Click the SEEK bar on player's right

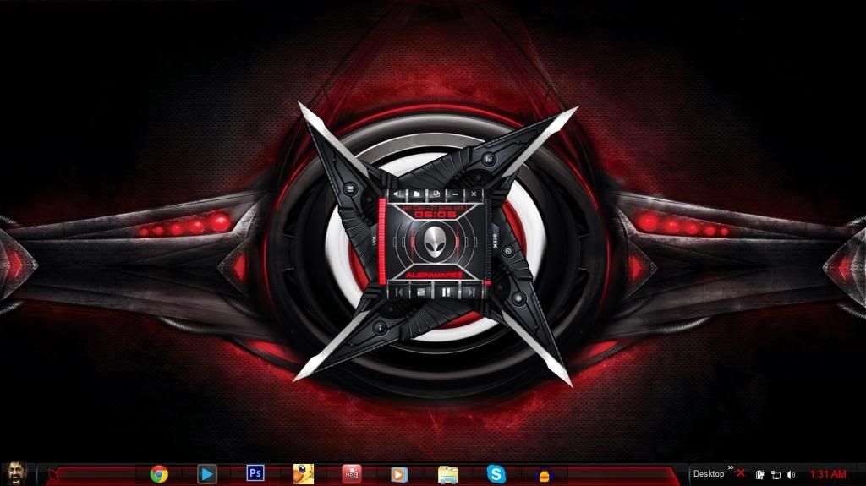pos(488,242)
